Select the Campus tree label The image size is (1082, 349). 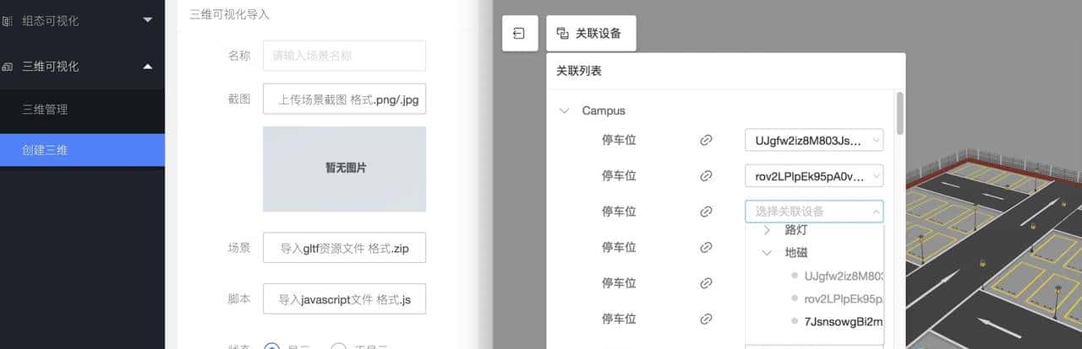coord(604,110)
